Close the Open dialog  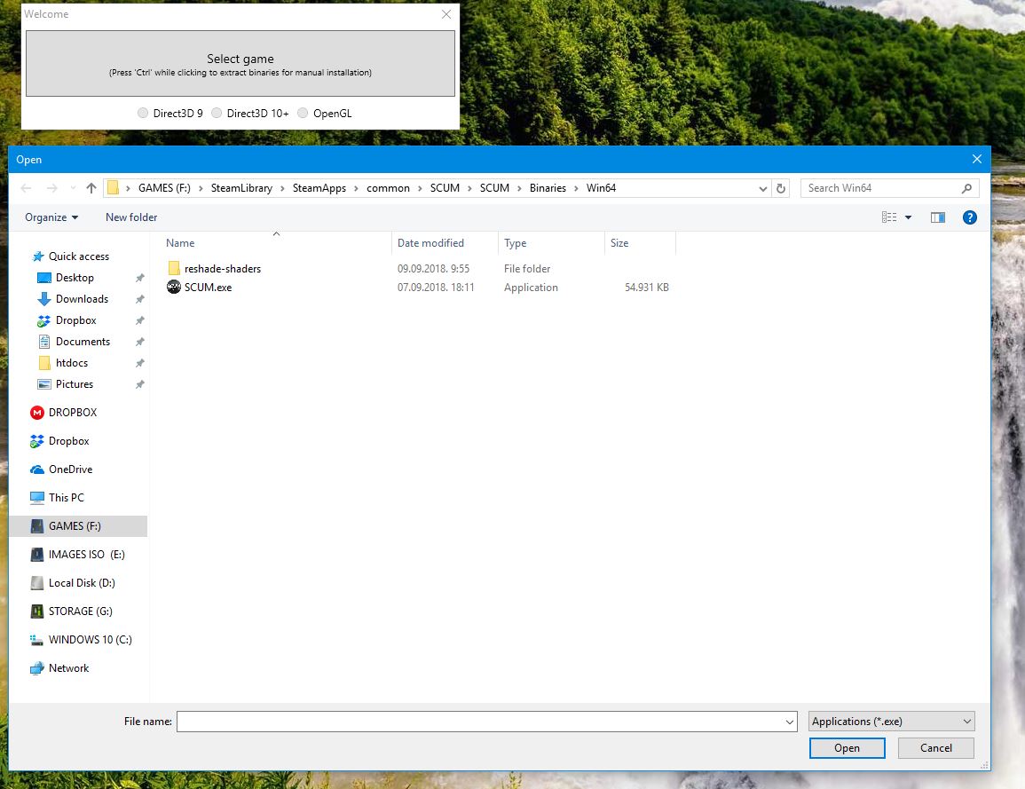[976, 160]
